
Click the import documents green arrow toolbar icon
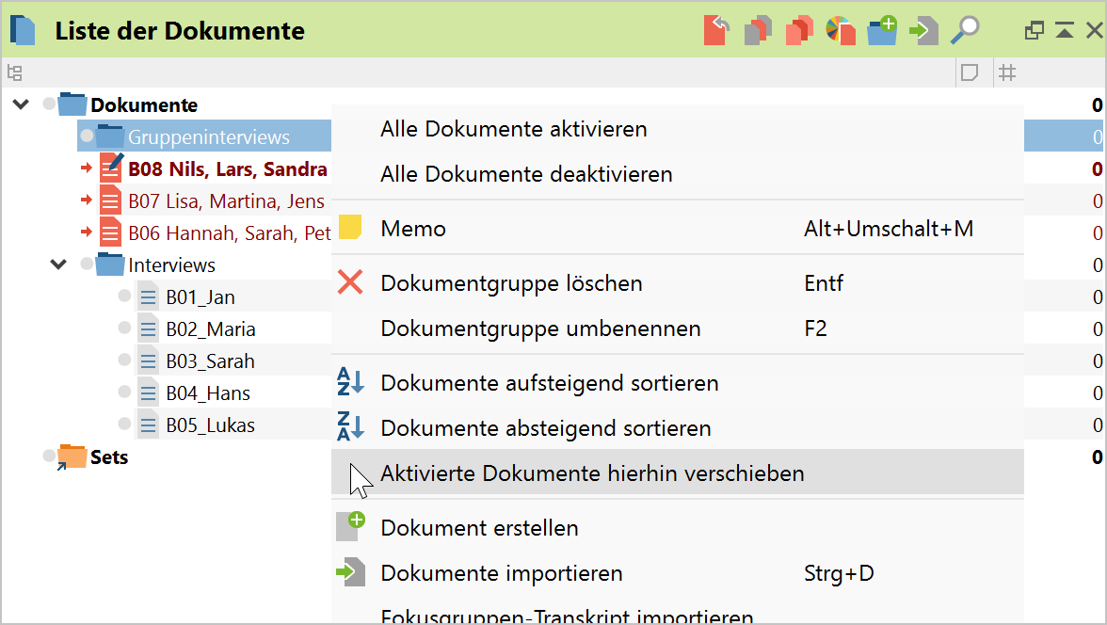click(923, 30)
